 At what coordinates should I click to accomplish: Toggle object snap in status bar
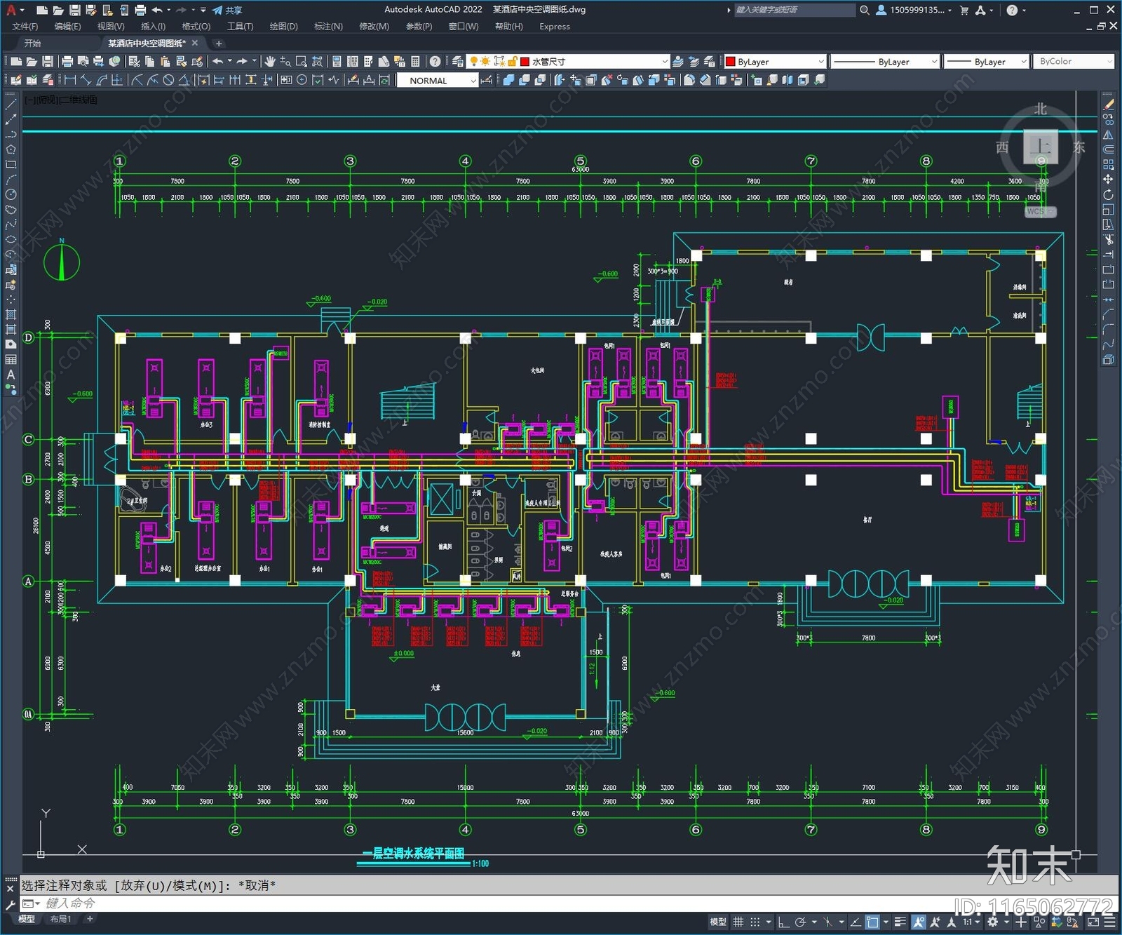(872, 922)
